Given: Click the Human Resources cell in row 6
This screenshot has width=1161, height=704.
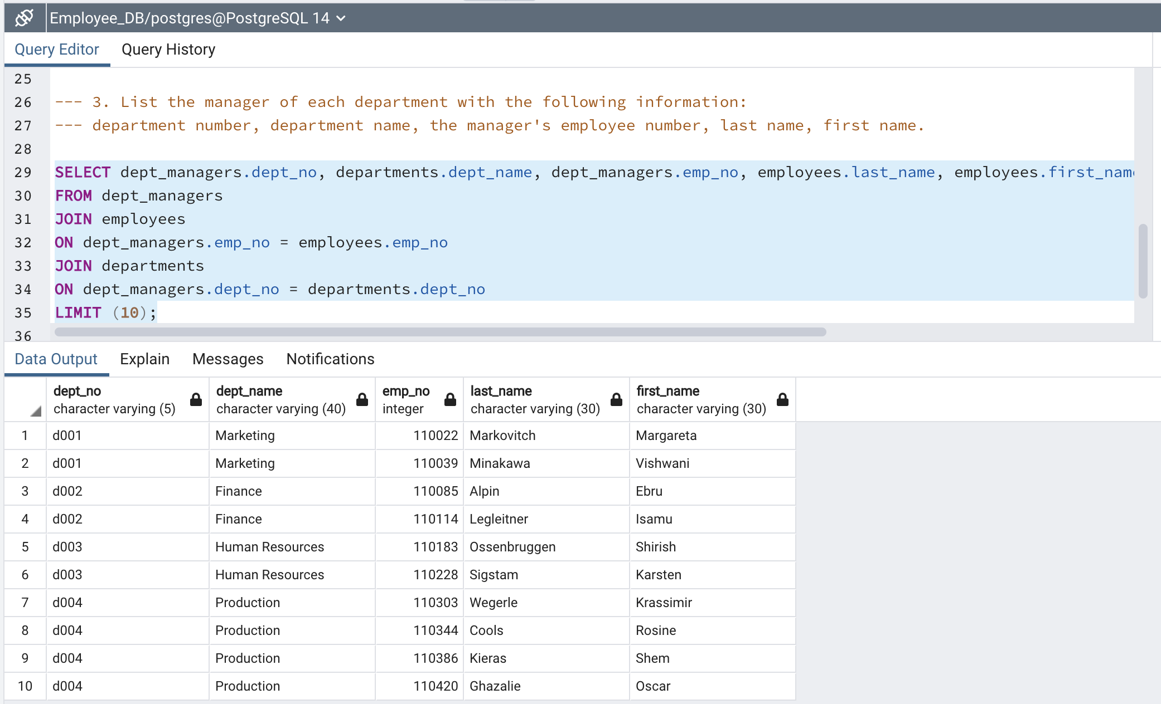Looking at the screenshot, I should tap(270, 575).
